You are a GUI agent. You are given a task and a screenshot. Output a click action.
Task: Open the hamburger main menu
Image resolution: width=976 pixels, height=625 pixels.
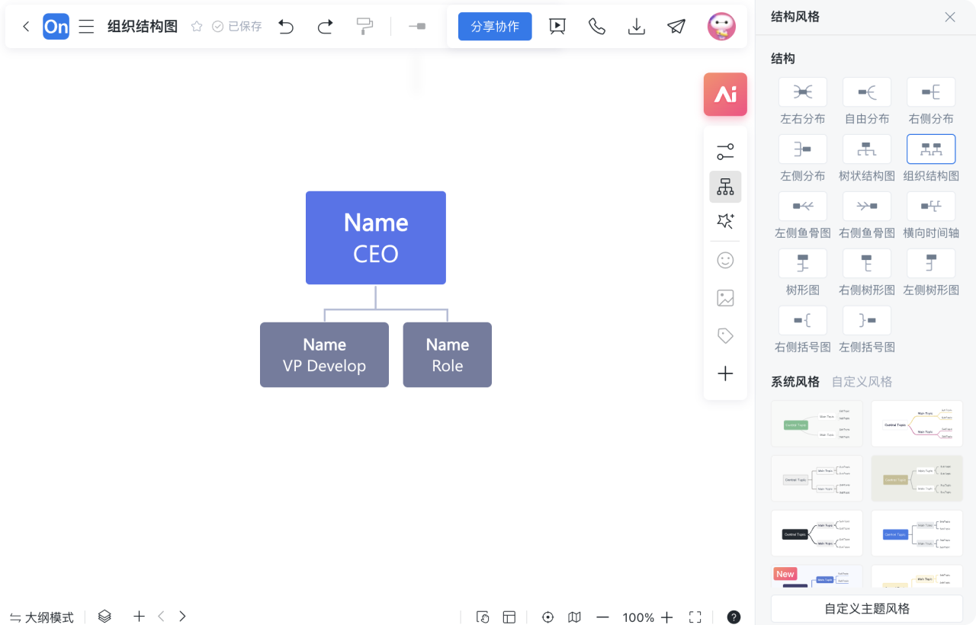coord(87,27)
